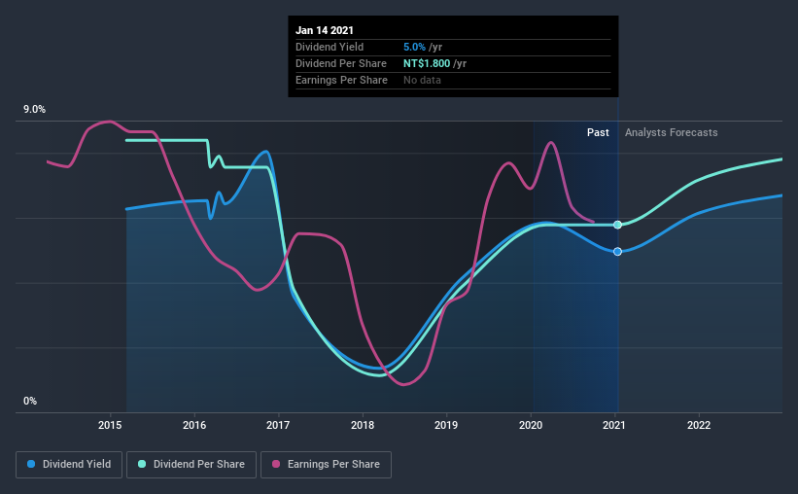Click the blue Dividend Yield legend dot

[31, 464]
